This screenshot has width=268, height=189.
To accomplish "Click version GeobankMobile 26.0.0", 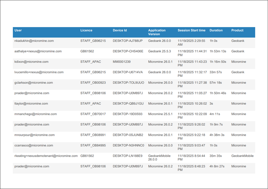I will [x=159, y=158].
